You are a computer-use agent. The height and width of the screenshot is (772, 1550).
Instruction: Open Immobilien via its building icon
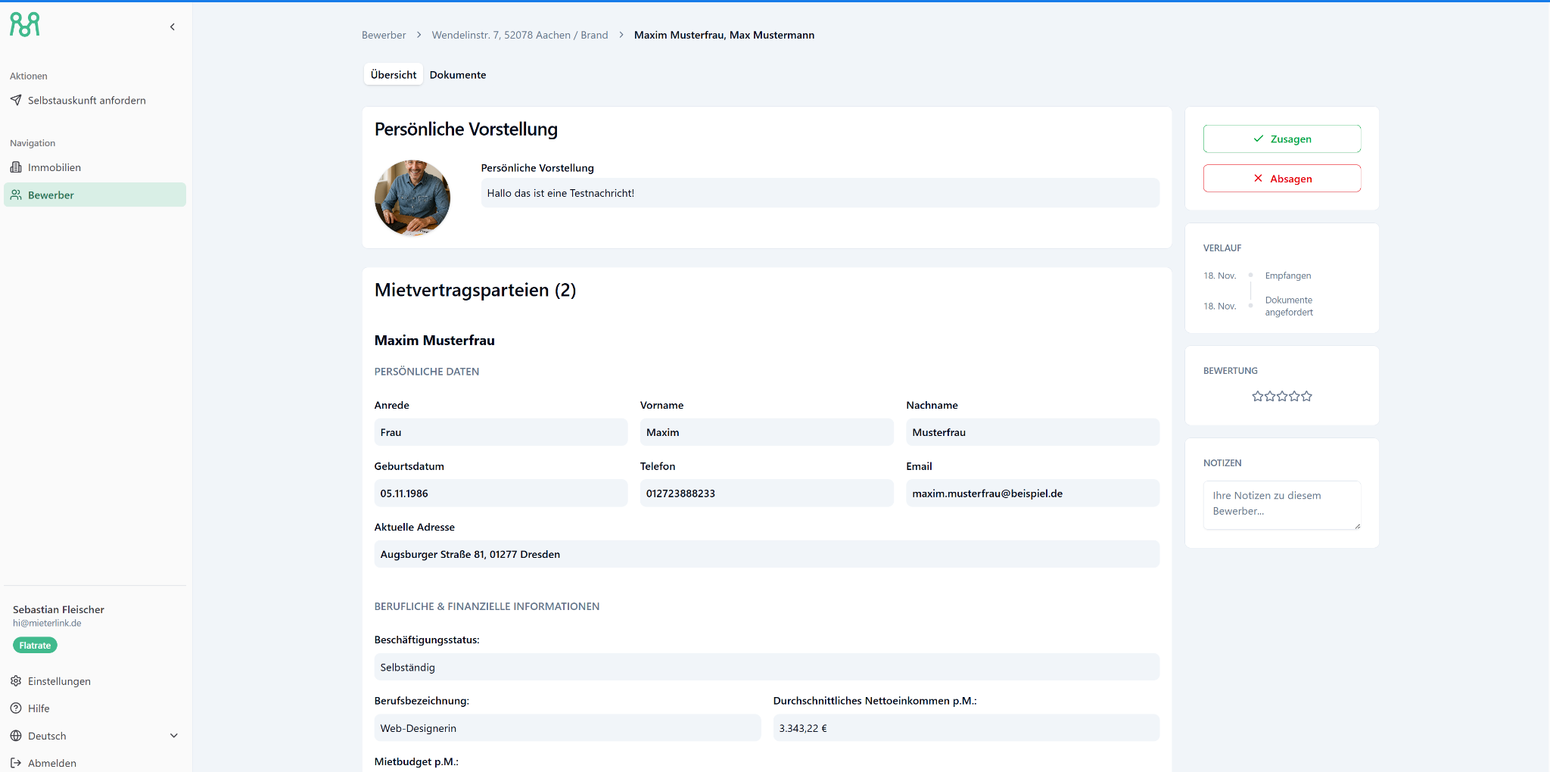[x=16, y=167]
